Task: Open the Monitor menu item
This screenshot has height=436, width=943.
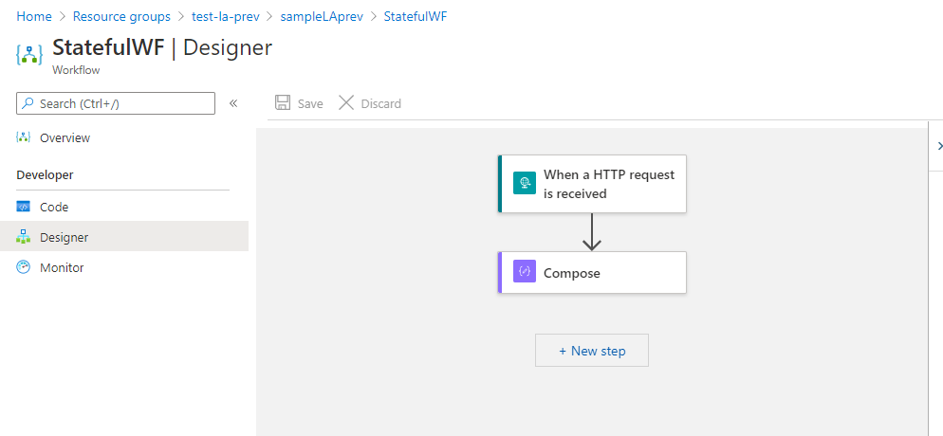Action: pos(62,267)
